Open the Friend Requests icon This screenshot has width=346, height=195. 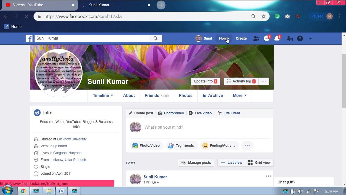tap(256, 38)
